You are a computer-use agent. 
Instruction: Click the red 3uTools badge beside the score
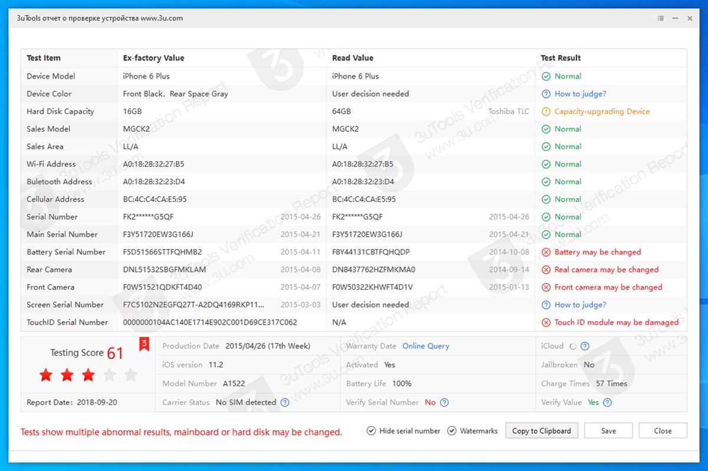[x=144, y=345]
